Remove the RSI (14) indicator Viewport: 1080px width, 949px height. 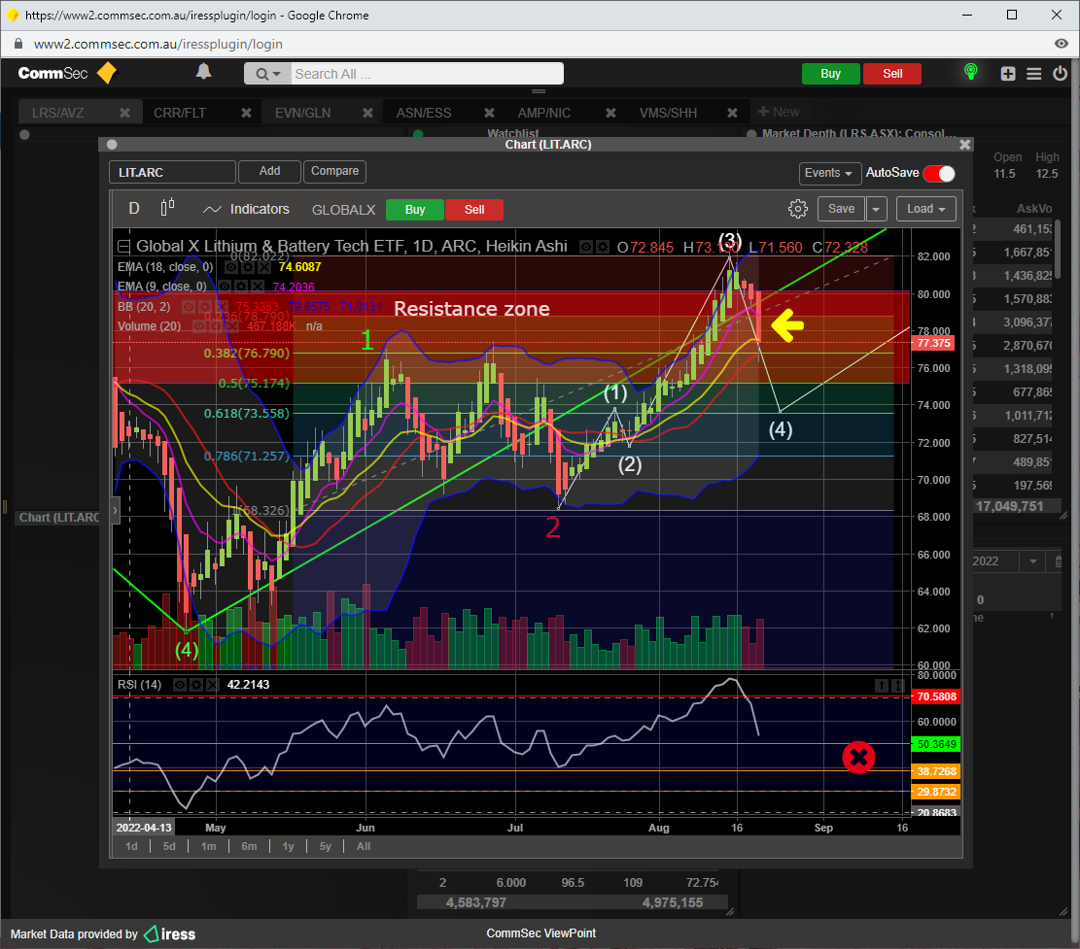click(x=212, y=685)
